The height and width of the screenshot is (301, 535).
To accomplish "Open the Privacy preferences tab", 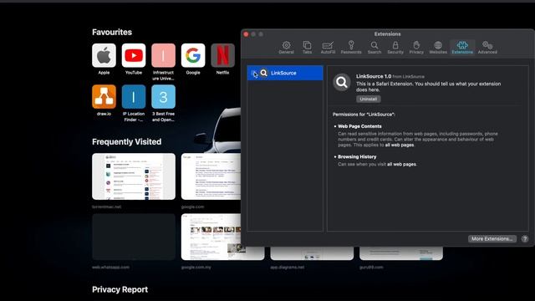I will tap(416, 48).
